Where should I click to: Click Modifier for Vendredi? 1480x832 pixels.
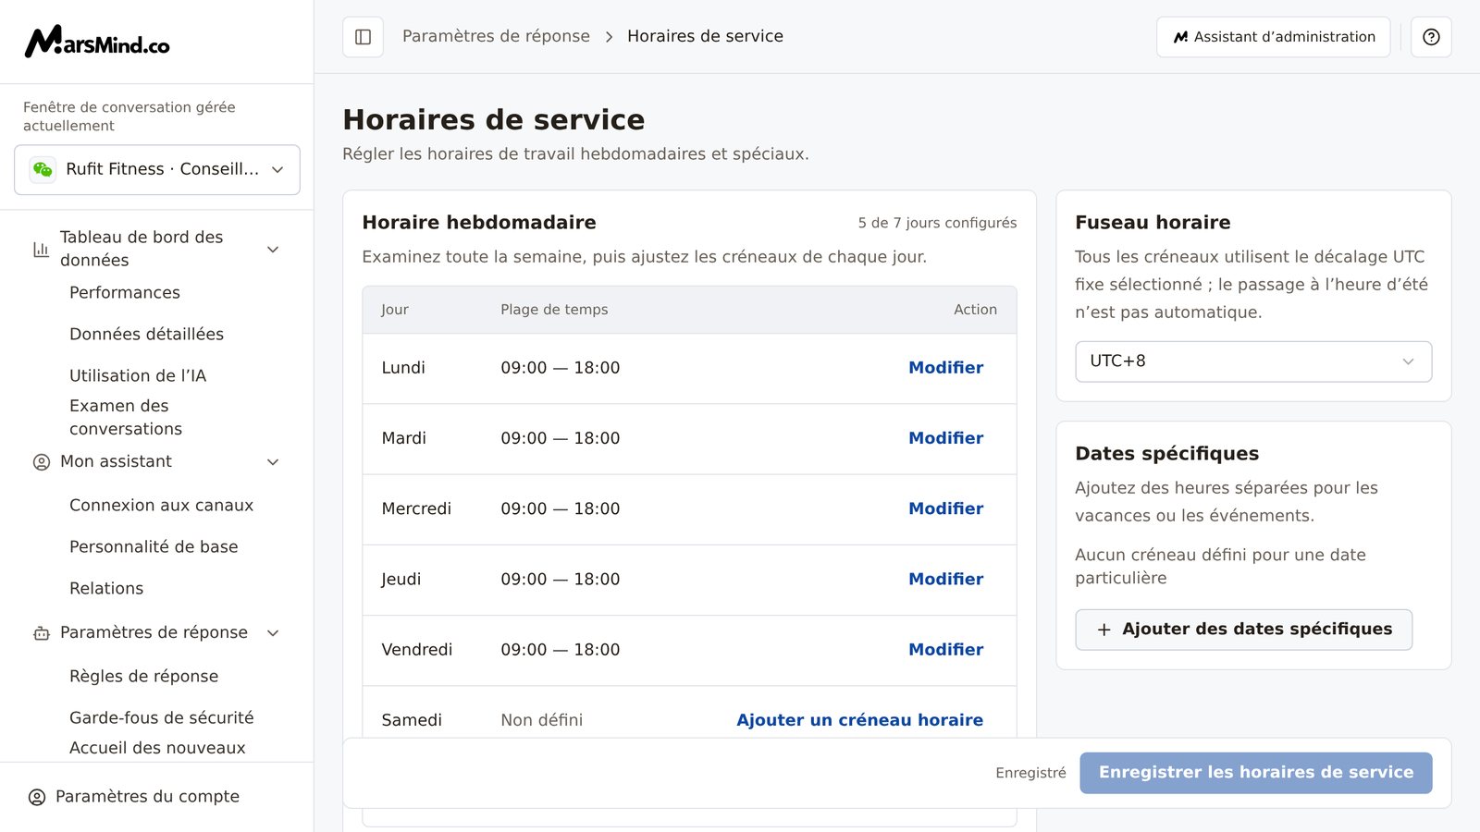tap(945, 650)
